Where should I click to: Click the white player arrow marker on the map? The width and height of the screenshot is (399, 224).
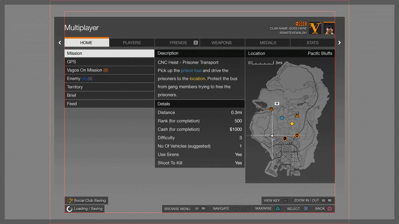coord(271,136)
